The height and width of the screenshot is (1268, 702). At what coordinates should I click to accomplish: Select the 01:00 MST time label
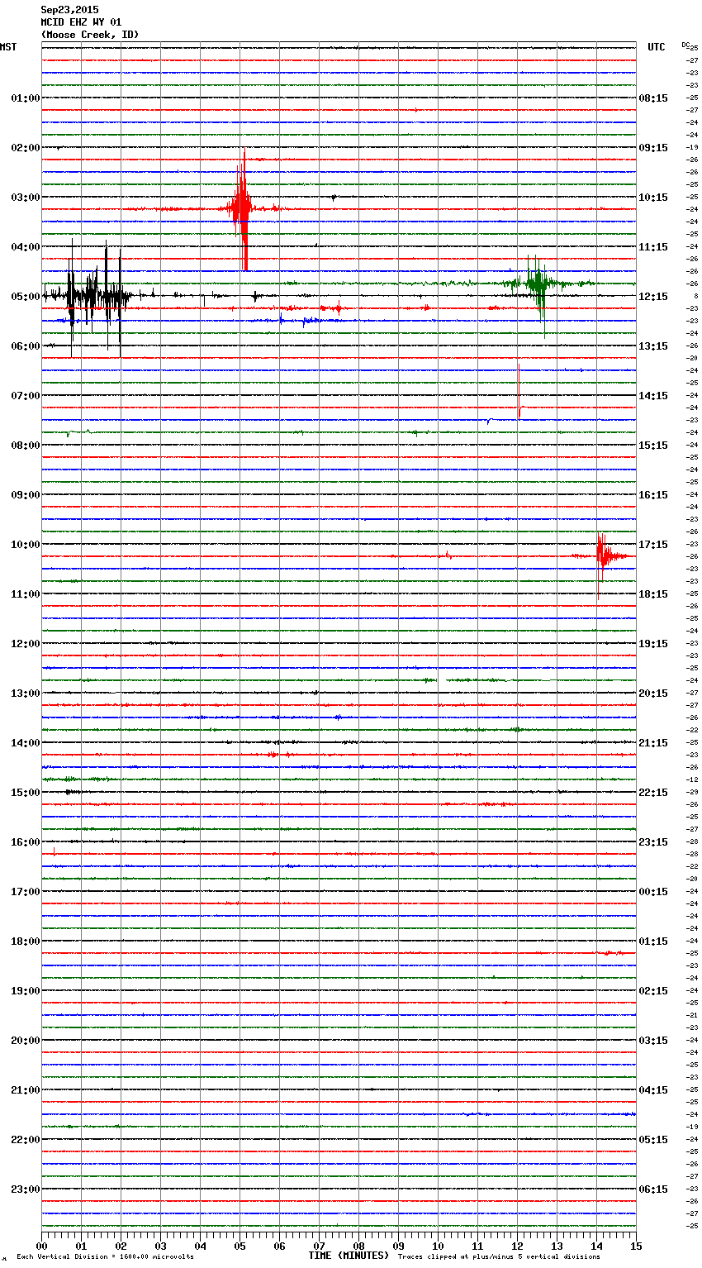point(25,98)
